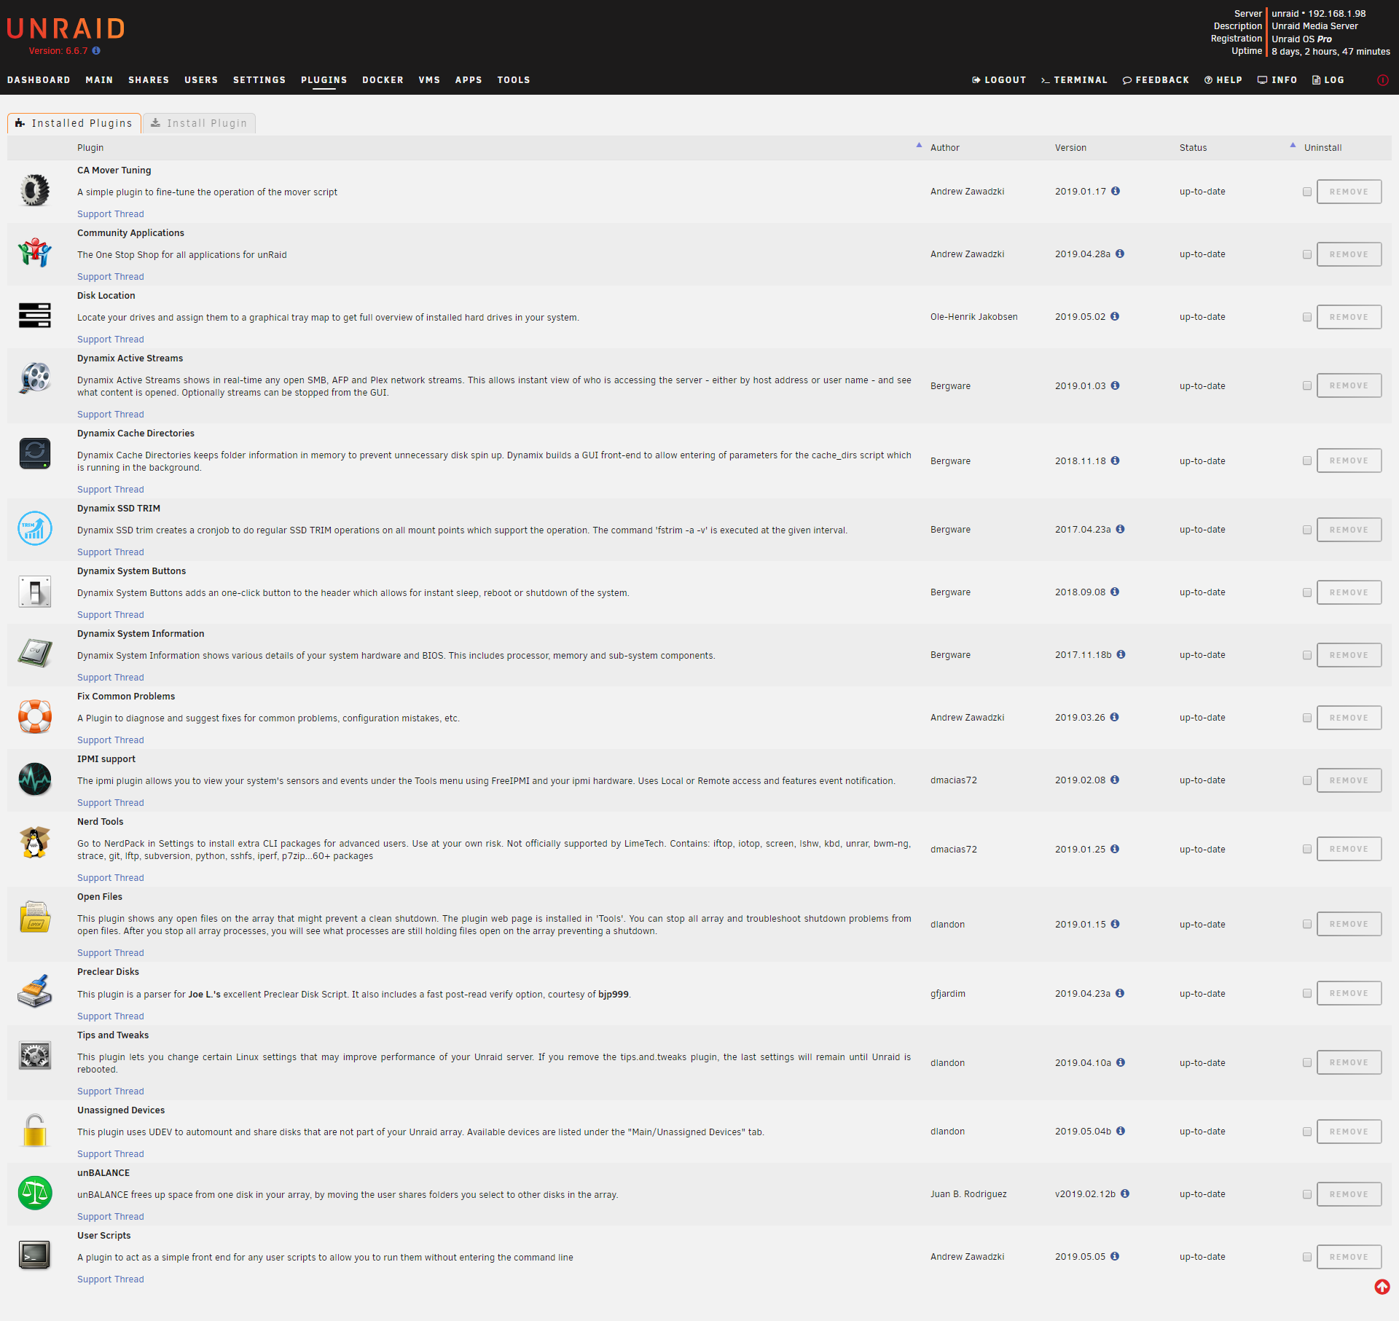Click the IPMI support heartbeat icon
1399x1321 pixels.
click(34, 780)
